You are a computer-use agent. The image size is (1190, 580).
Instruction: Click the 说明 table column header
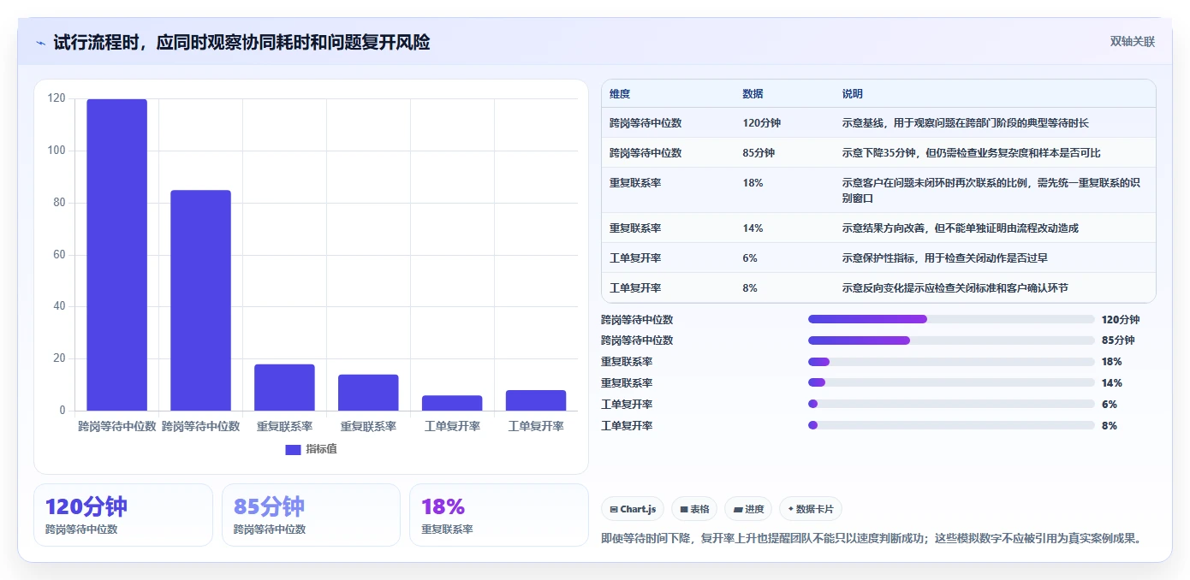pyautogui.click(x=853, y=94)
